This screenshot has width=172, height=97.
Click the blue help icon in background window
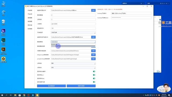click(x=160, y=20)
